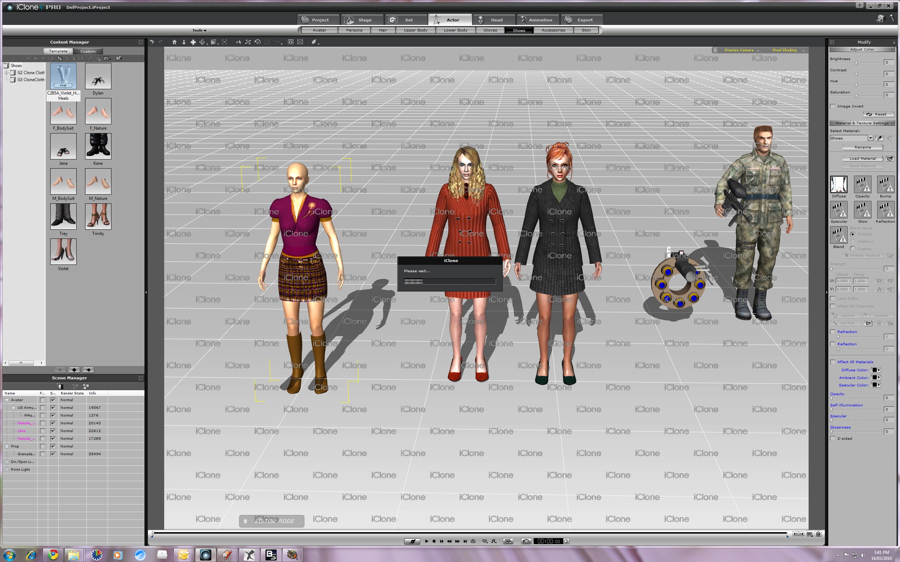Toggle the freeze checkbox for Grenade row
Image resolution: width=900 pixels, height=562 pixels.
coord(43,454)
